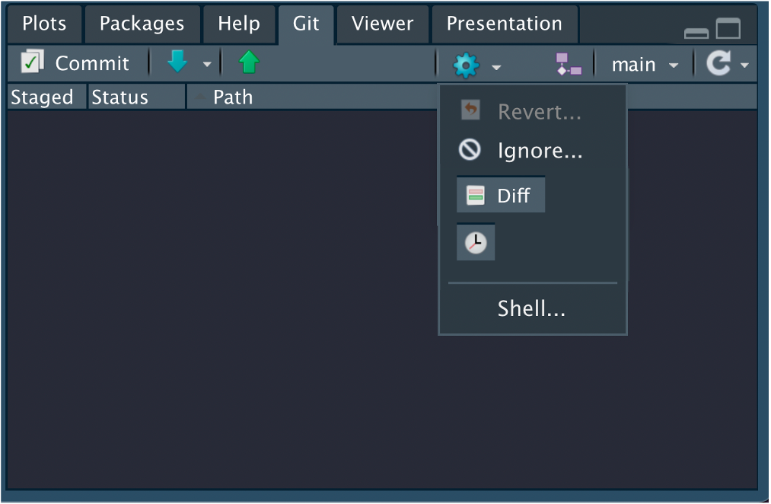
Task: Push commits using the green up arrow
Action: tap(249, 62)
